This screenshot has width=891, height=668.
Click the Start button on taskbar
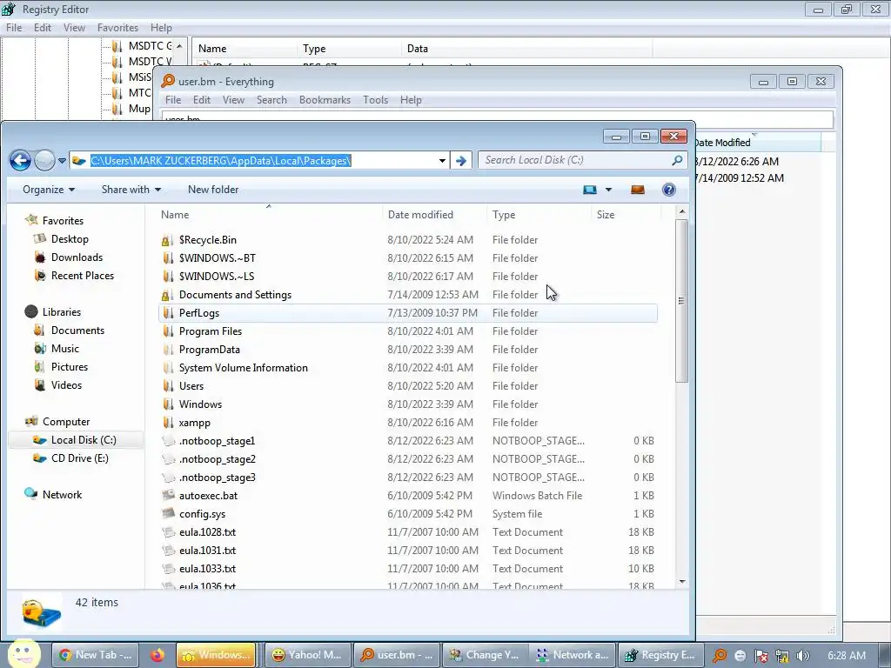(24, 653)
